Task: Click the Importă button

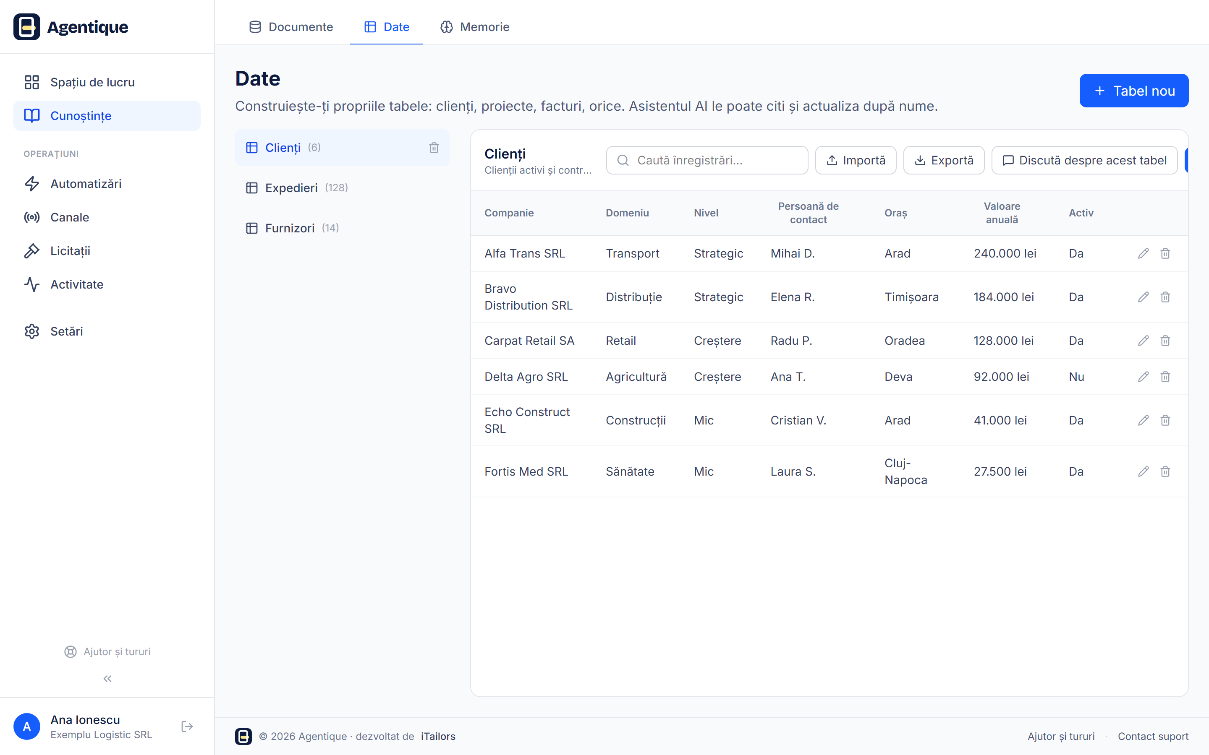Action: (x=855, y=160)
